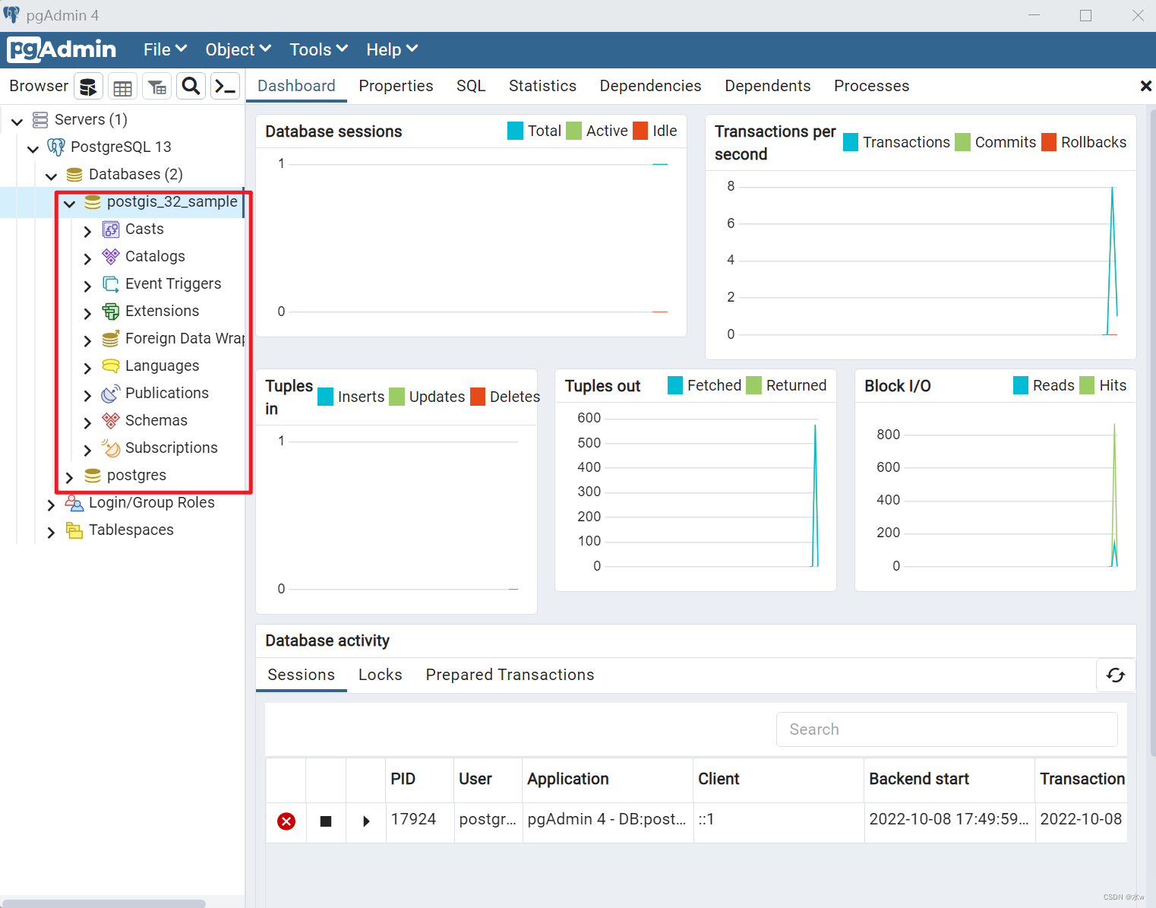1156x908 pixels.
Task: Close the dashboard panel with X
Action: coord(1145,87)
